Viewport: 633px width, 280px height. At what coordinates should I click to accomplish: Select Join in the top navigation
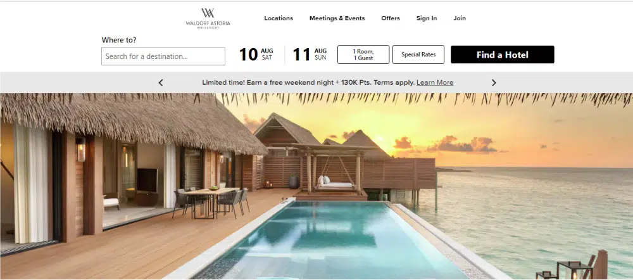pyautogui.click(x=460, y=18)
